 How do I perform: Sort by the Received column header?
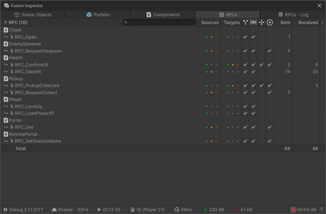click(308, 22)
